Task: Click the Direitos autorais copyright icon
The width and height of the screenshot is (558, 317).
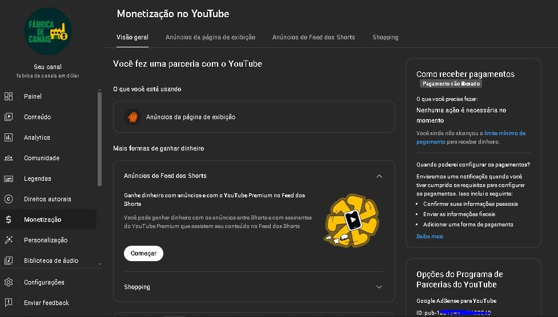Action: [9, 199]
